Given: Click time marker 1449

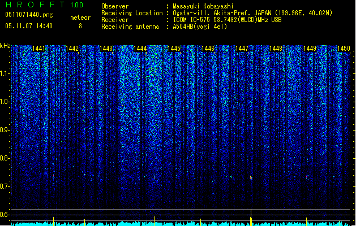Looking at the screenshot, I should [x=310, y=49].
